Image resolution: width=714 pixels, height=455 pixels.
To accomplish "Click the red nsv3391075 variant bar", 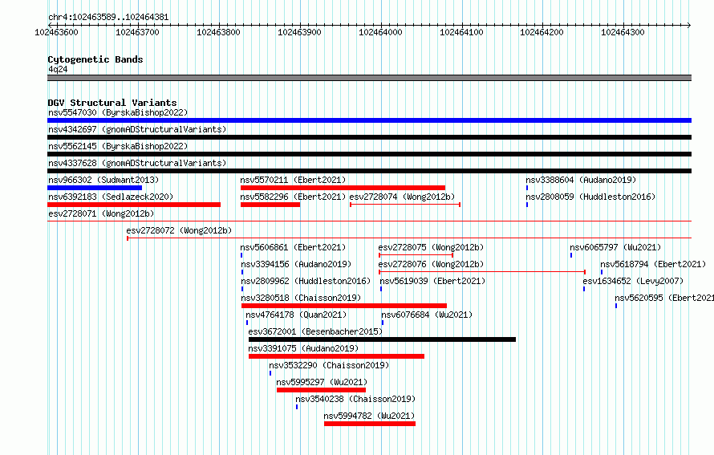I will (x=336, y=356).
